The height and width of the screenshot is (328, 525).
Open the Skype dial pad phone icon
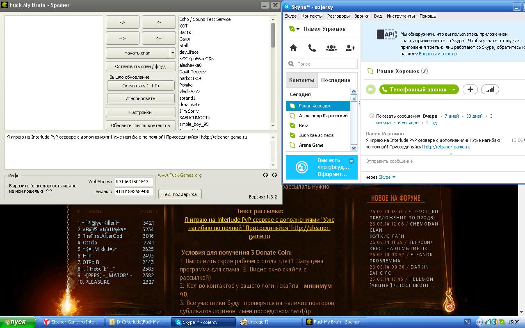point(312,48)
